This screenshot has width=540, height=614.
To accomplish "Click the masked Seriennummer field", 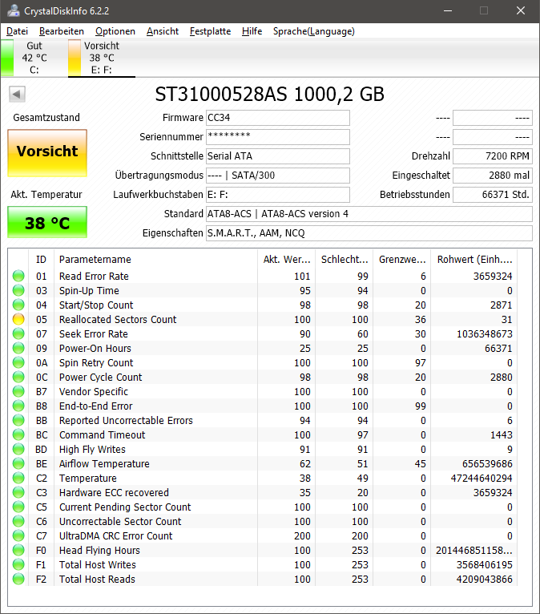I will [278, 137].
